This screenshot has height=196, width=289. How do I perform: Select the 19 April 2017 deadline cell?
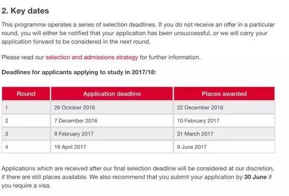tap(112, 147)
